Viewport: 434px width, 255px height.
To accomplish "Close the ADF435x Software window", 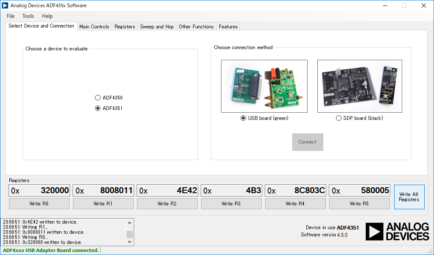I will coord(424,6).
